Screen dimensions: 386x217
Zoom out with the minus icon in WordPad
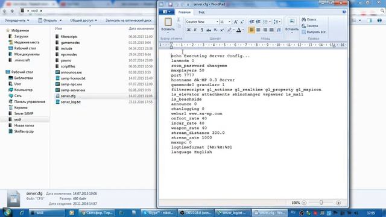304,203
